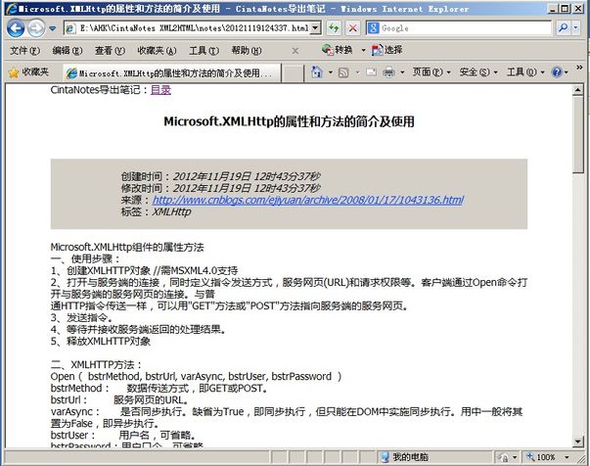Expand the zoom level dropdown arrow
This screenshot has width=590, height=466.
[x=567, y=457]
